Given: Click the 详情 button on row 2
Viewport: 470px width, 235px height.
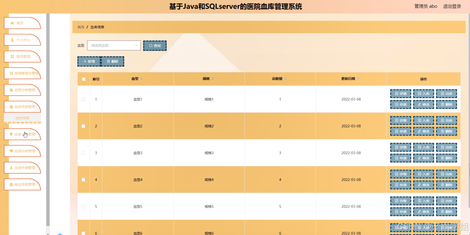Looking at the screenshot, I should coord(400,120).
